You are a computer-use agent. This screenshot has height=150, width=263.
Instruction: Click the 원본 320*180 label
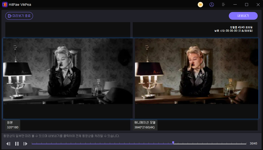coord(13,125)
